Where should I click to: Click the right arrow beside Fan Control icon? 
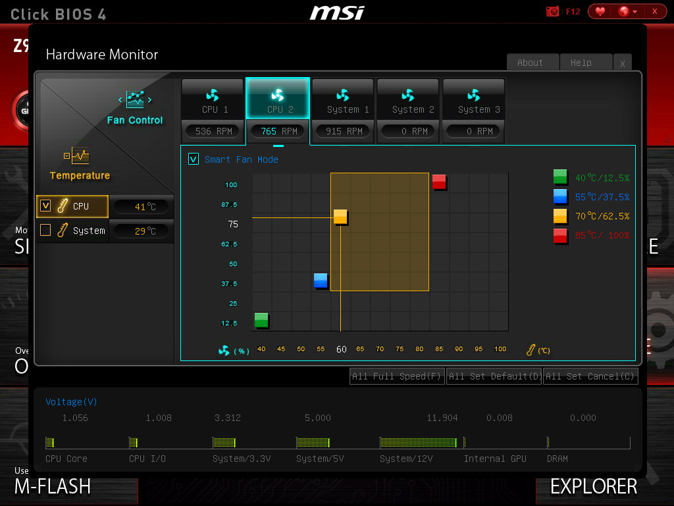pos(149,100)
